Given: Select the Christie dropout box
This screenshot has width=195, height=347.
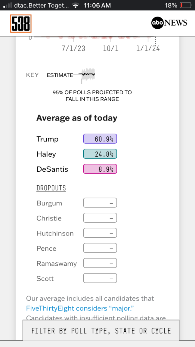Looking at the screenshot, I should tap(100, 218).
